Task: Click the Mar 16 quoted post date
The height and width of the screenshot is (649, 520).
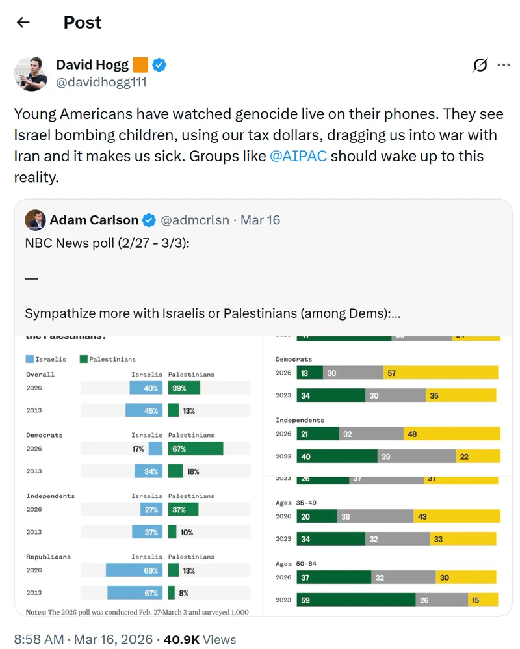Action: pos(260,220)
